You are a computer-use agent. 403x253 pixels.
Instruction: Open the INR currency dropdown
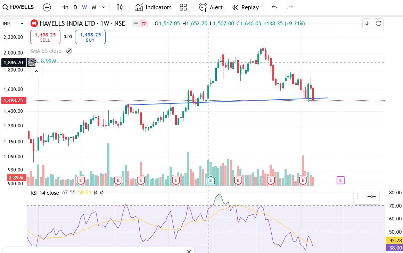coord(13,24)
